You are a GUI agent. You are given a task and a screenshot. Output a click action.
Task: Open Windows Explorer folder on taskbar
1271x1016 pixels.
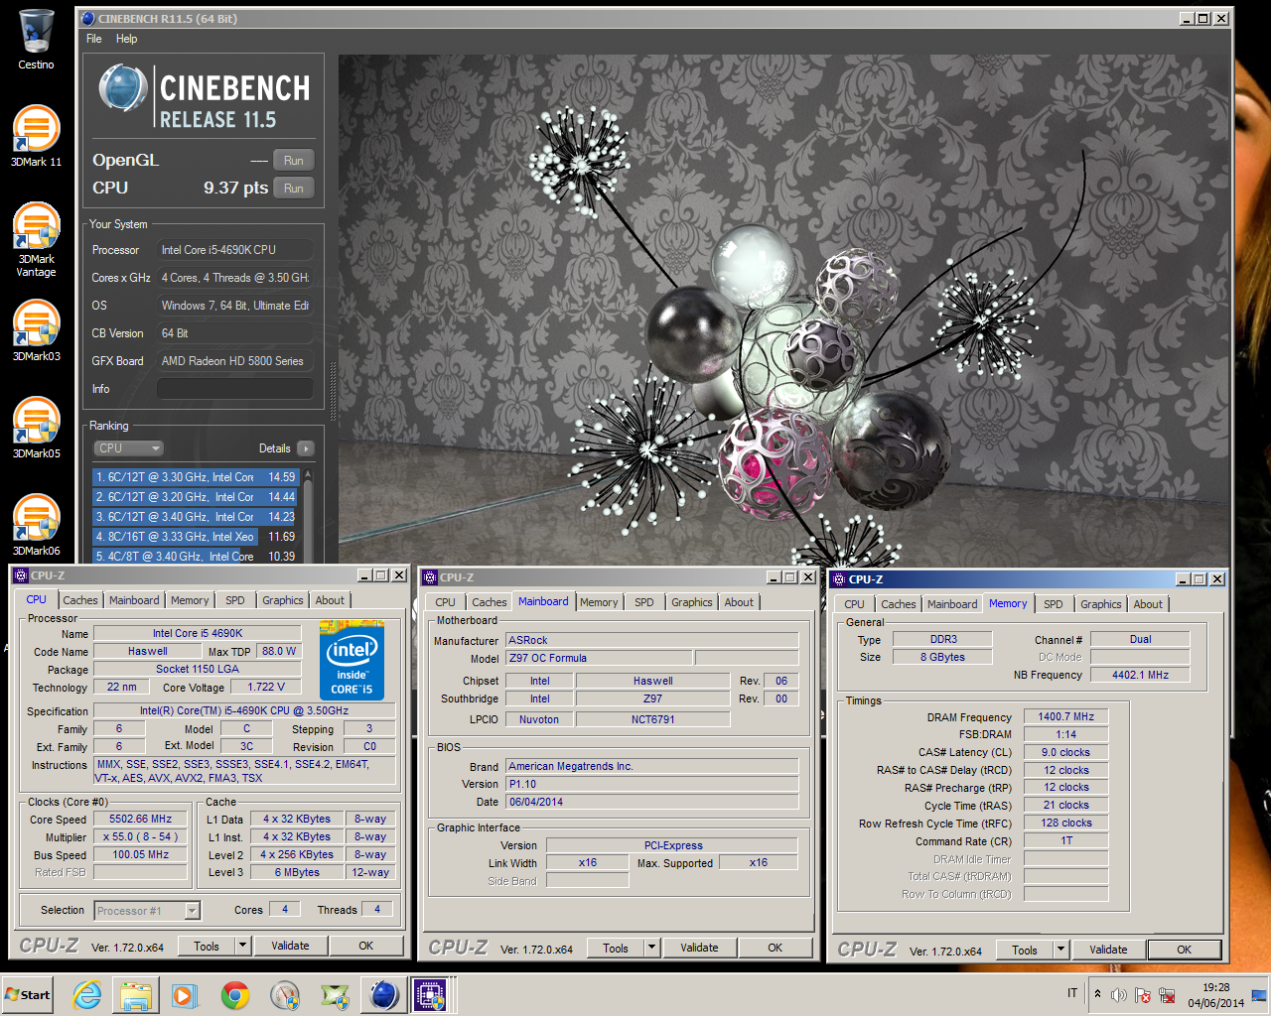pyautogui.click(x=136, y=995)
